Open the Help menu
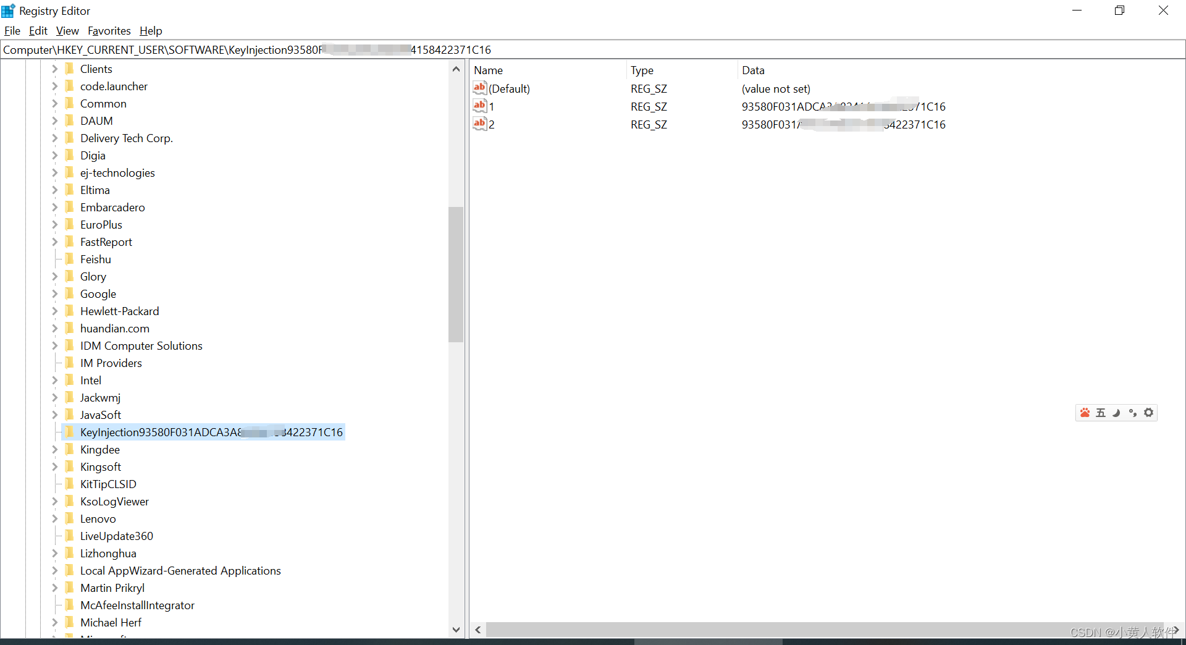The width and height of the screenshot is (1186, 645). pyautogui.click(x=151, y=31)
